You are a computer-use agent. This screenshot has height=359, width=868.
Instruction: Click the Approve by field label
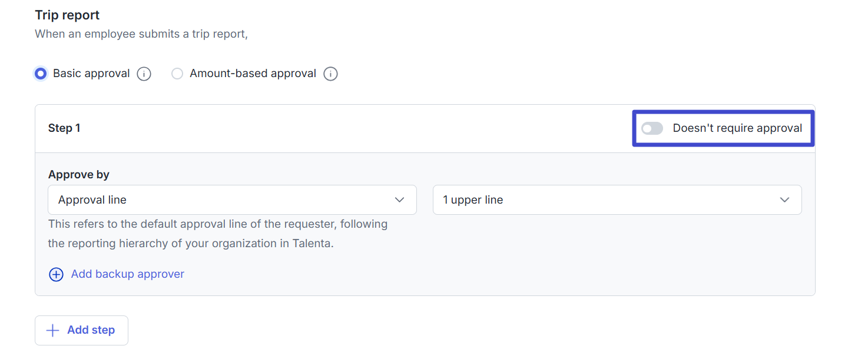tap(79, 175)
